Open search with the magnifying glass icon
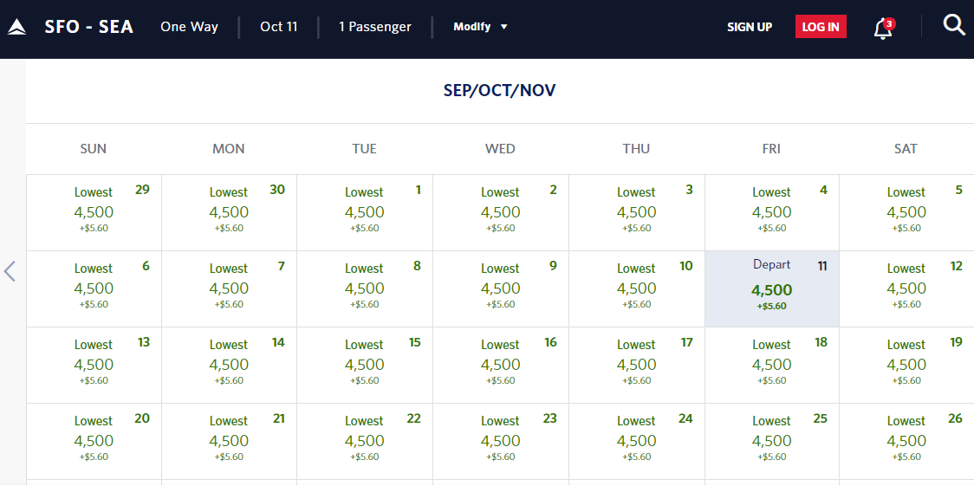Image resolution: width=974 pixels, height=486 pixels. coord(953,25)
